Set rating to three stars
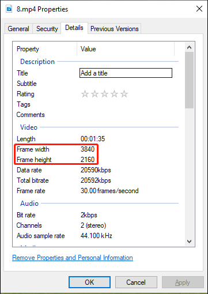This screenshot has height=294, width=208. tap(104, 94)
